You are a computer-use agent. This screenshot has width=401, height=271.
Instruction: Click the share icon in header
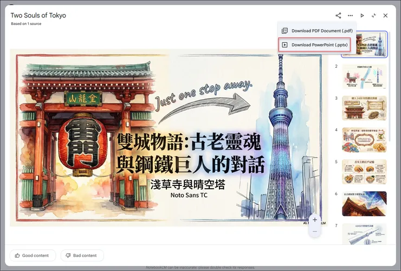(338, 16)
